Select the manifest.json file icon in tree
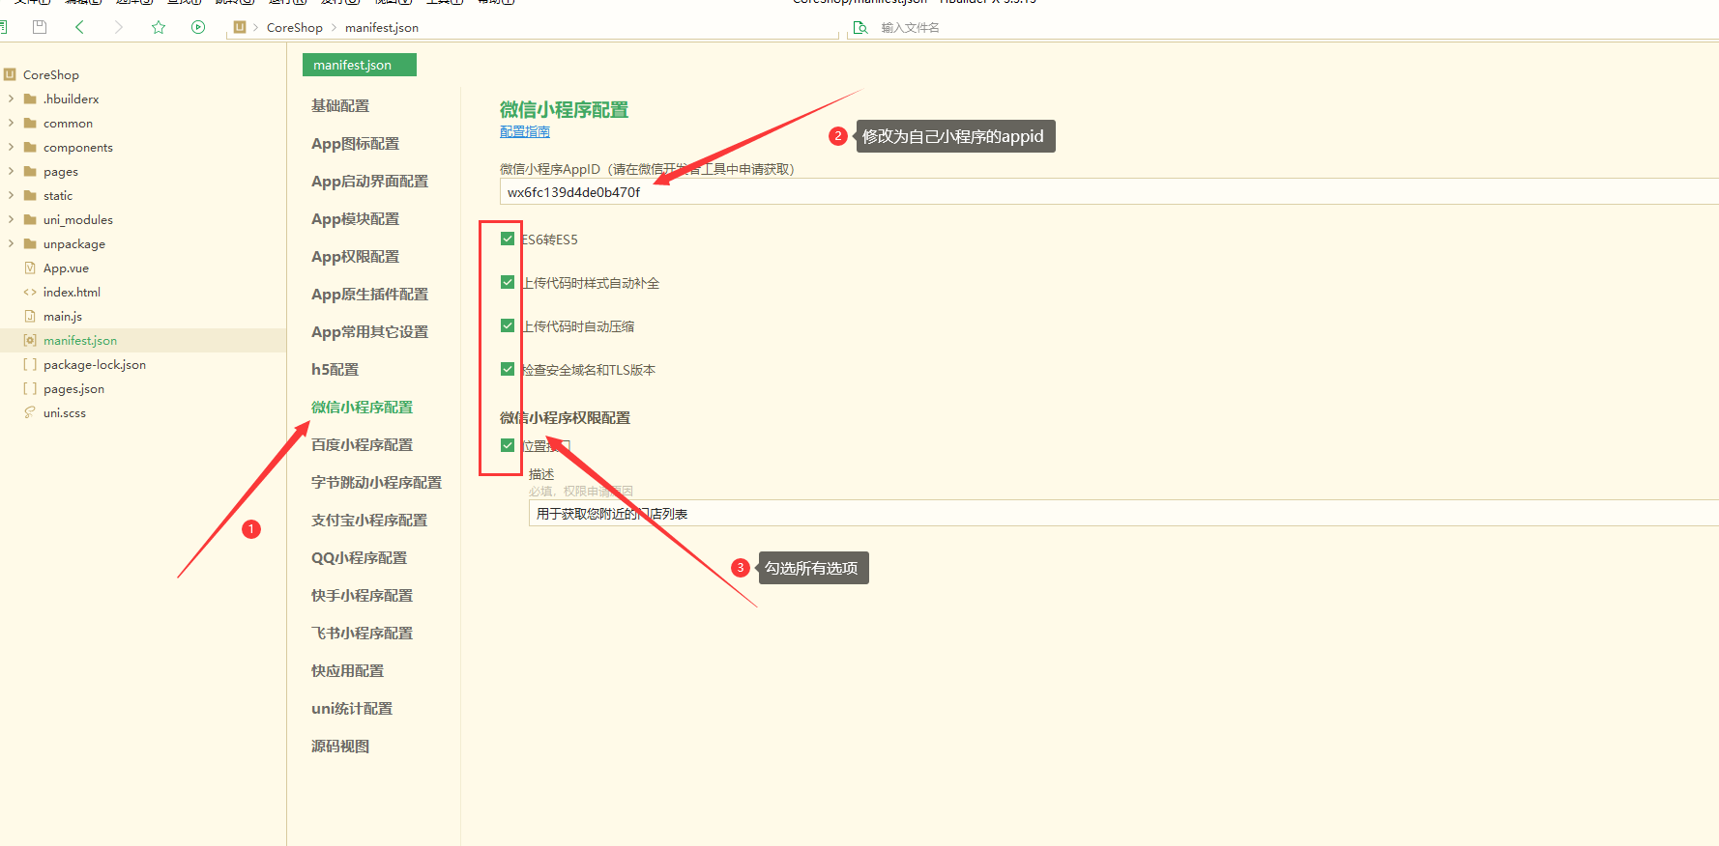The width and height of the screenshot is (1719, 846). 30,340
